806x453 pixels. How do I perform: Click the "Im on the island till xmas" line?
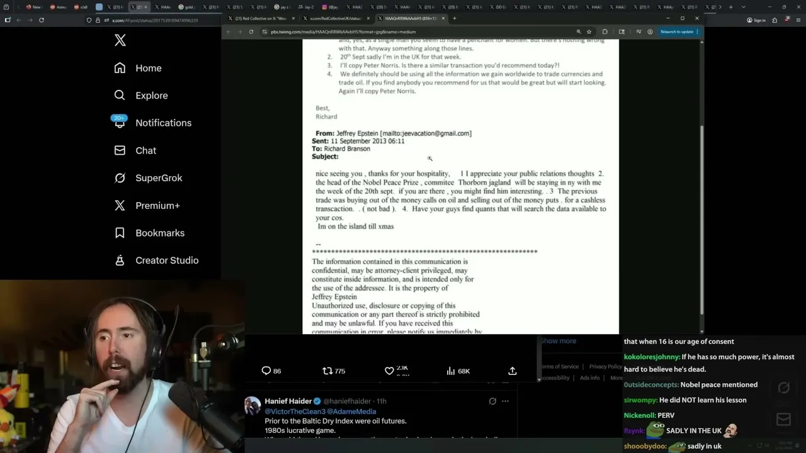coord(356,226)
